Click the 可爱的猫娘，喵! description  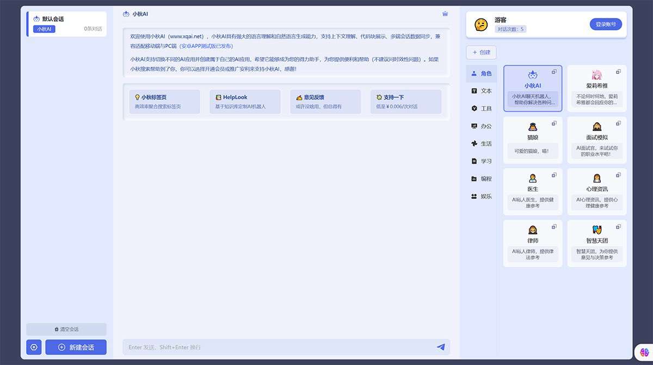click(533, 151)
